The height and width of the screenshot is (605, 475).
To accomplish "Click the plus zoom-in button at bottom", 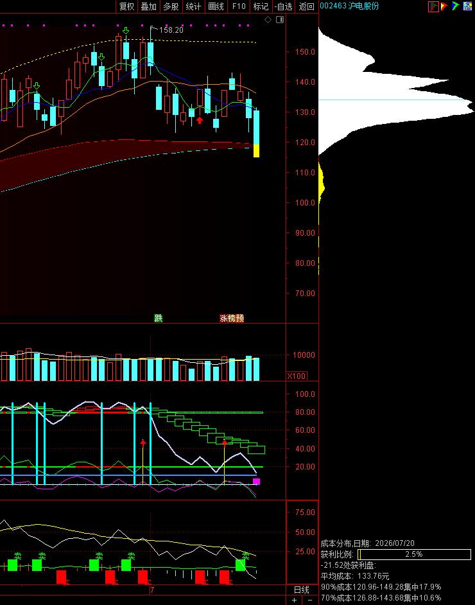I will (x=294, y=600).
